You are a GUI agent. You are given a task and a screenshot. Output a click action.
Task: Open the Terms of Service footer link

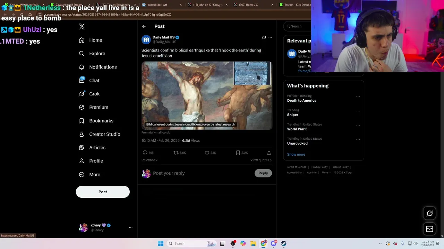[x=297, y=167]
